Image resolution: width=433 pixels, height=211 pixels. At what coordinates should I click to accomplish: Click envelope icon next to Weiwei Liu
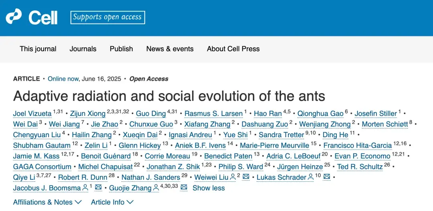click(246, 177)
